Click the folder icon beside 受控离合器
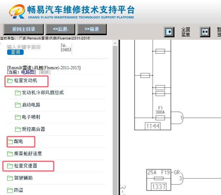This screenshot has height=195, width=221. click(x=18, y=129)
